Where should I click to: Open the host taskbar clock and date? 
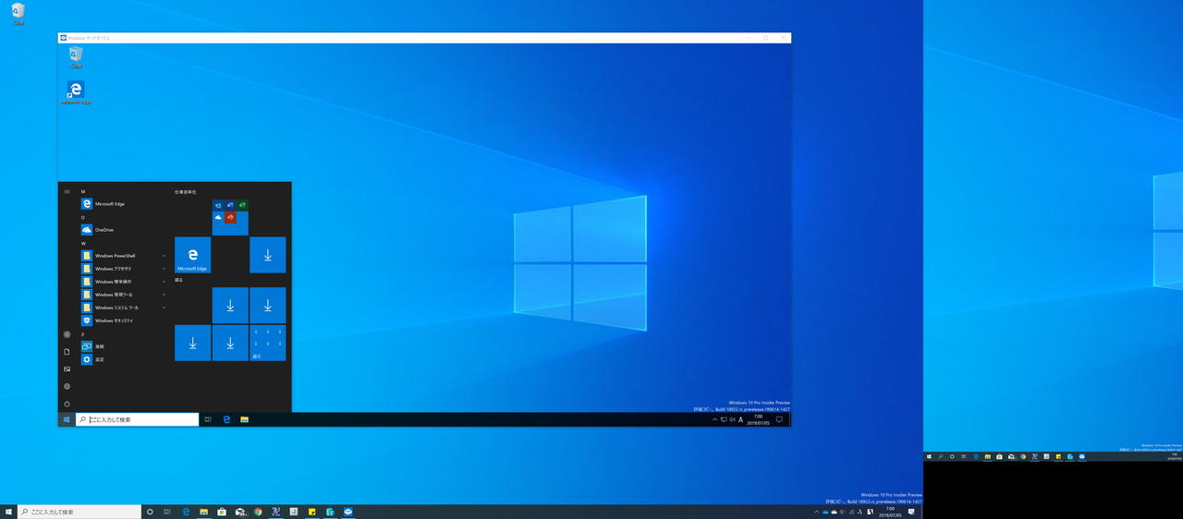point(890,512)
